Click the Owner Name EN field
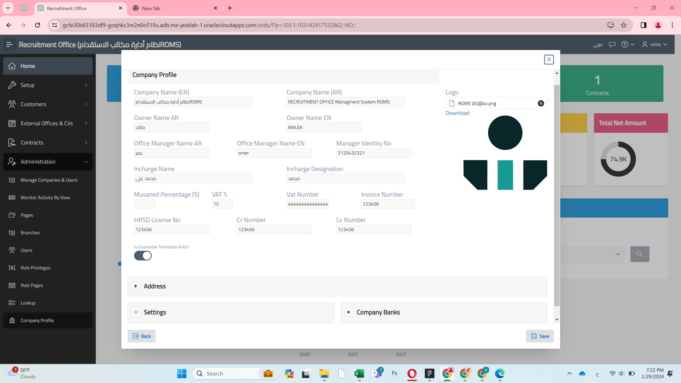 coord(324,127)
